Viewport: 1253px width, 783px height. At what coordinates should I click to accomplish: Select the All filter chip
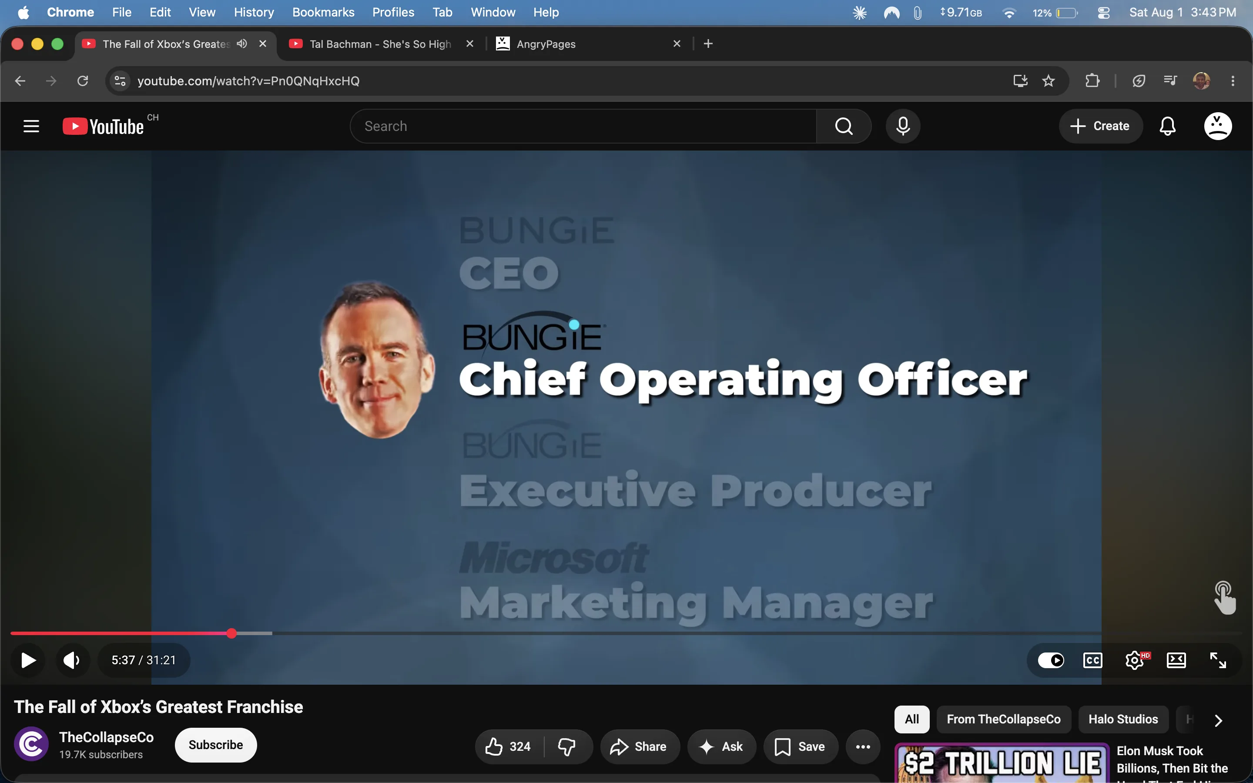coord(912,719)
